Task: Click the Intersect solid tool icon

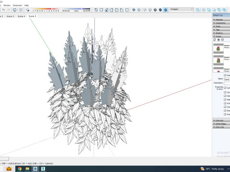Action: (204, 10)
